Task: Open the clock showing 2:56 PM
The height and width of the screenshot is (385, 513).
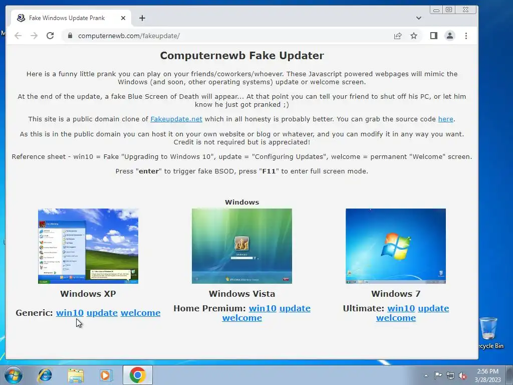Action: point(487,375)
